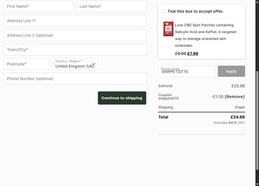This screenshot has height=186, width=259.
Task: Click the Spot Patches product description text
Action: [x=205, y=35]
